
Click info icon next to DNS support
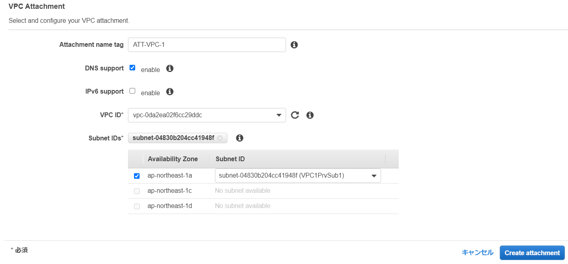coord(170,68)
